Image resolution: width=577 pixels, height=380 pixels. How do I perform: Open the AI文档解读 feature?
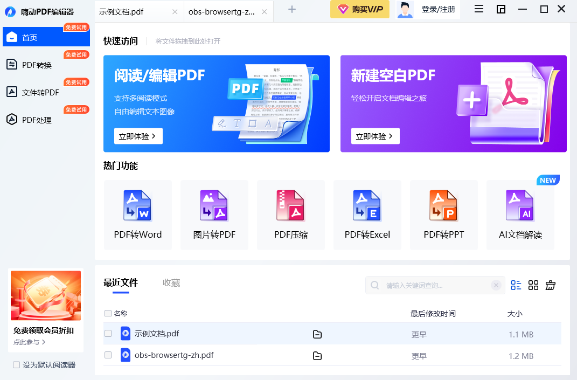520,215
